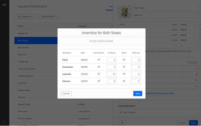The image size is (201, 126).
Task: Click Save in the item editor panel
Action: click(x=193, y=123)
